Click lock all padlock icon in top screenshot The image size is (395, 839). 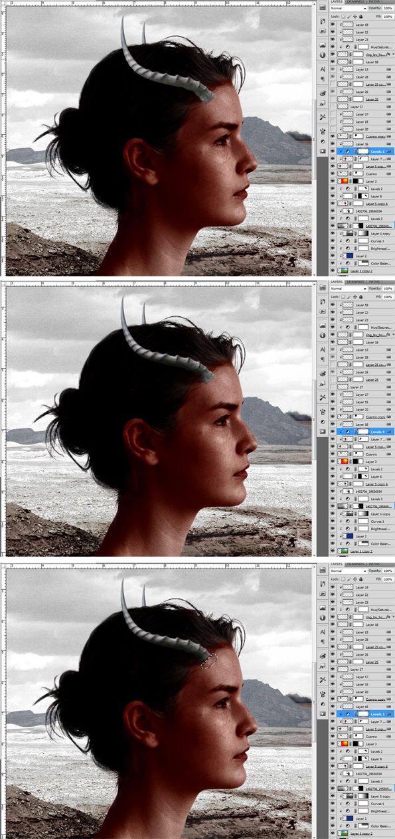point(361,17)
